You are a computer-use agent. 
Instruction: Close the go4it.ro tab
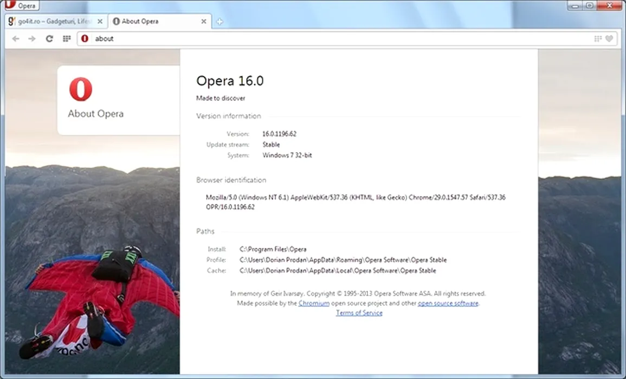[x=100, y=22]
